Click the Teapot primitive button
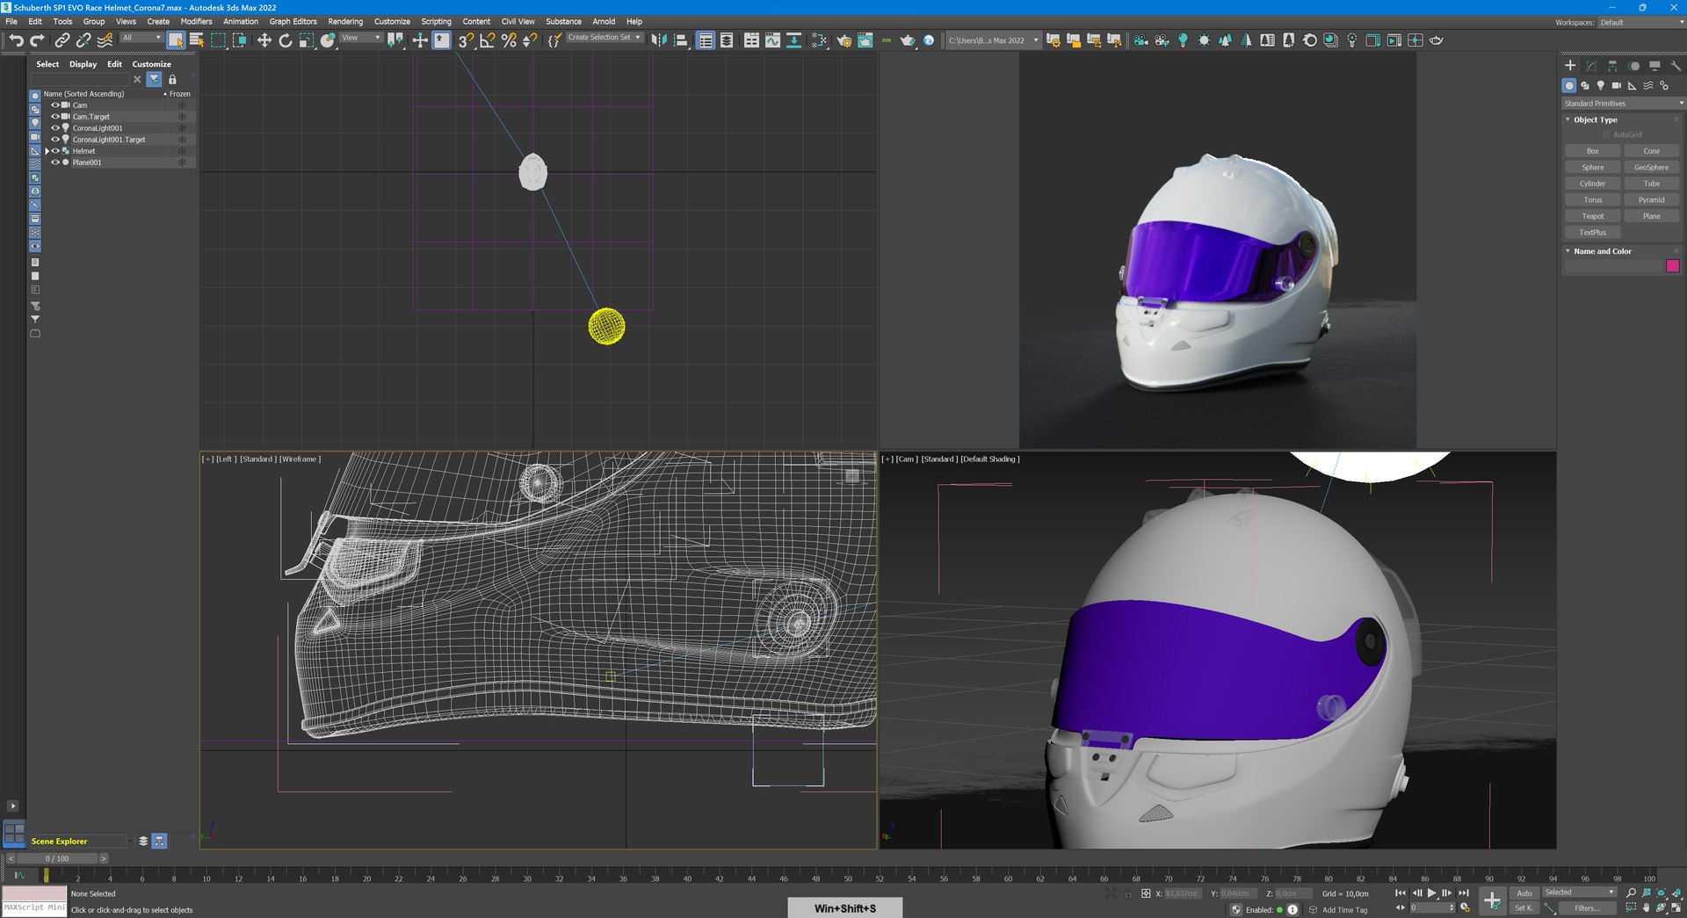This screenshot has width=1687, height=918. pos(1592,217)
